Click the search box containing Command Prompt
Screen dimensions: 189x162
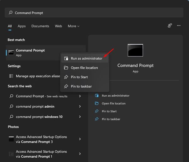click(94, 13)
